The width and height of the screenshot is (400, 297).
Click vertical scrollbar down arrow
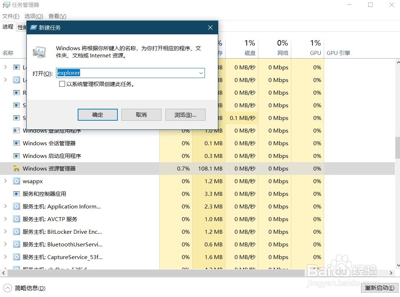pyautogui.click(x=398, y=266)
